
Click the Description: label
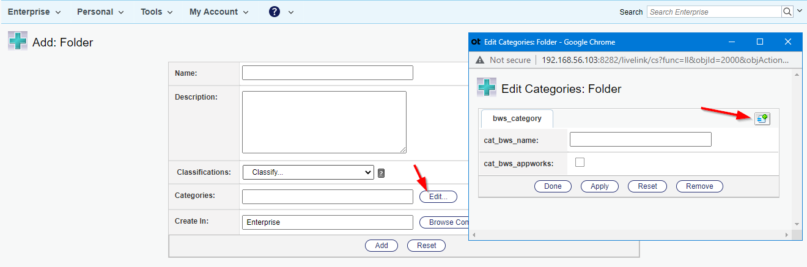196,97
